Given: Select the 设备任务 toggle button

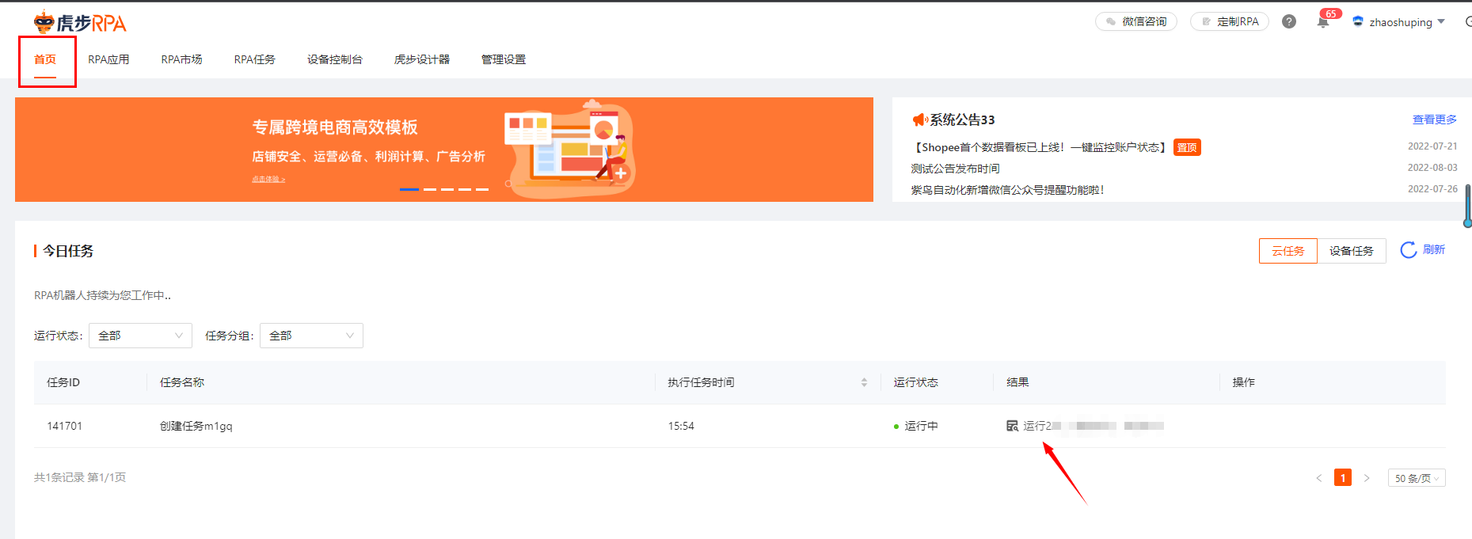Looking at the screenshot, I should click(1352, 251).
